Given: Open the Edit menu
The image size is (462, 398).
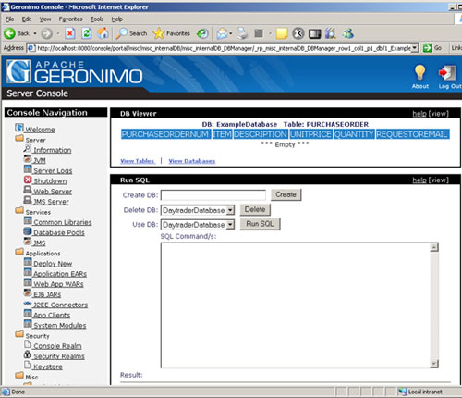Looking at the screenshot, I should click(x=27, y=19).
